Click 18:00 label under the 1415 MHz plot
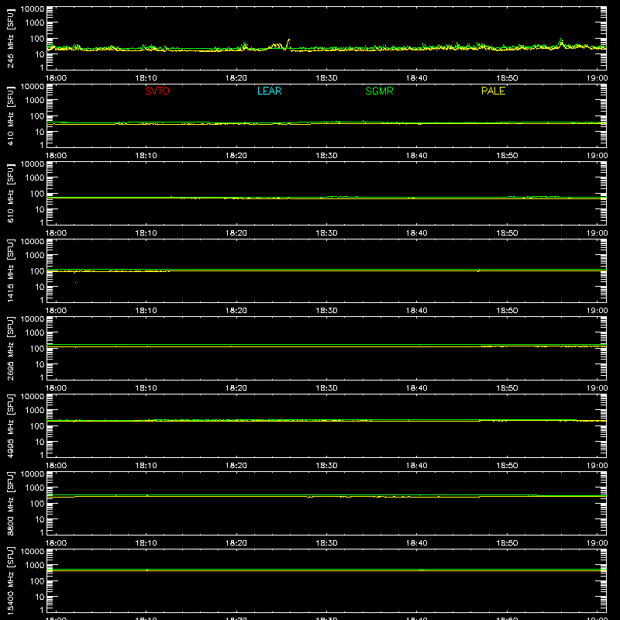The width and height of the screenshot is (620, 620). [x=56, y=311]
